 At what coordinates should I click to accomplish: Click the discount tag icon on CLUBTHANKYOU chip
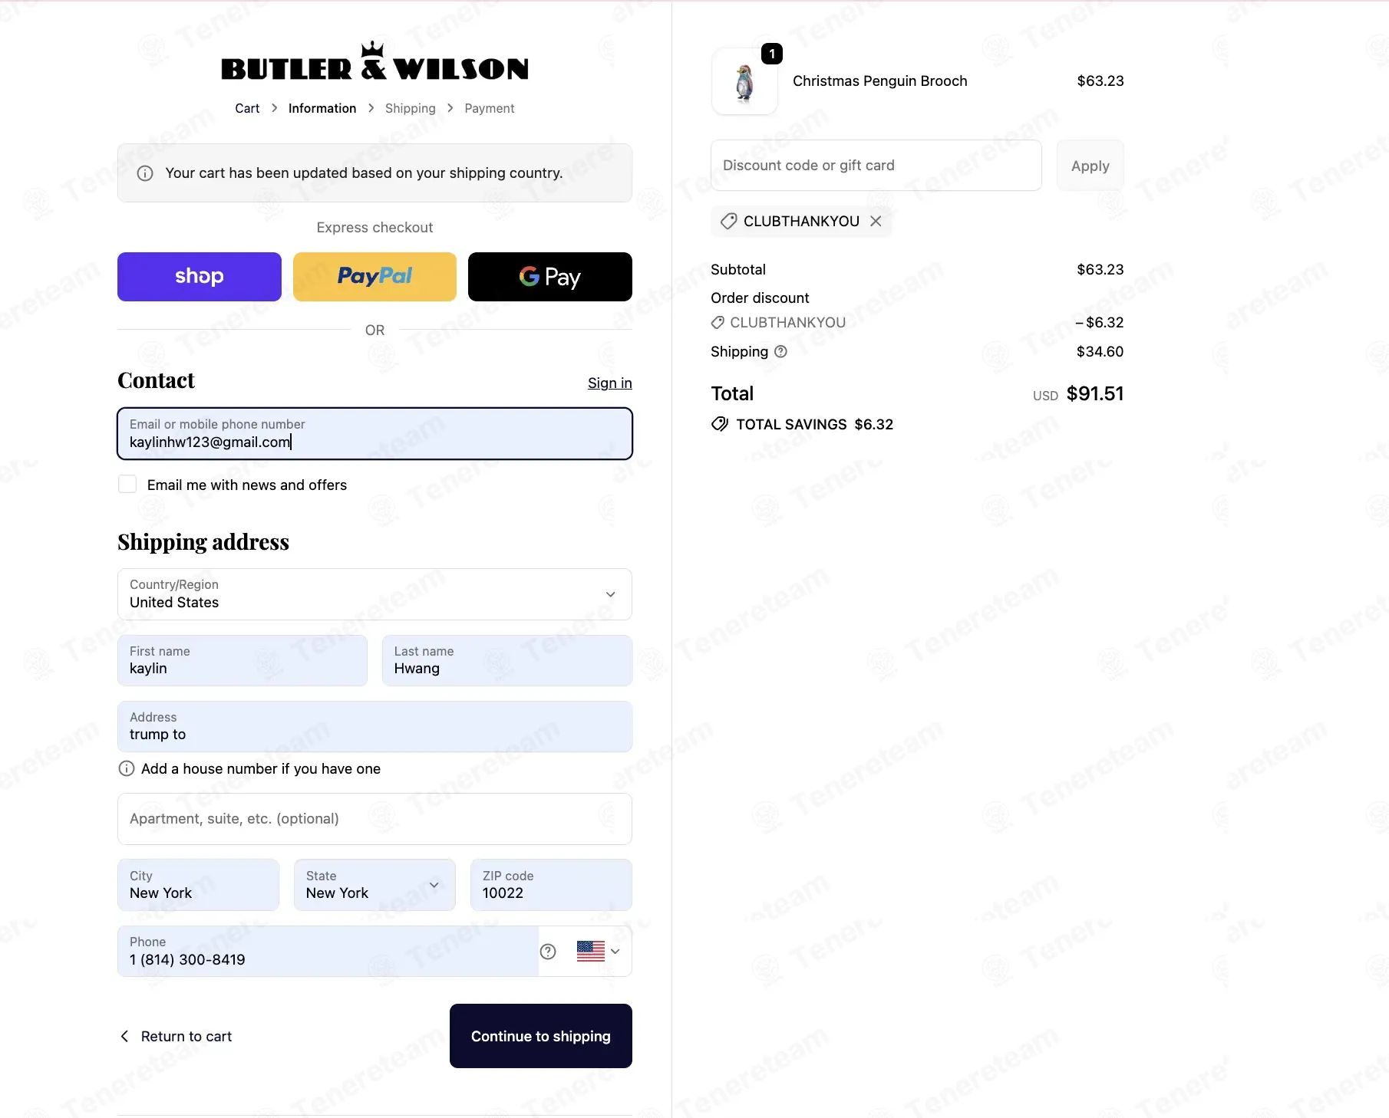click(729, 221)
